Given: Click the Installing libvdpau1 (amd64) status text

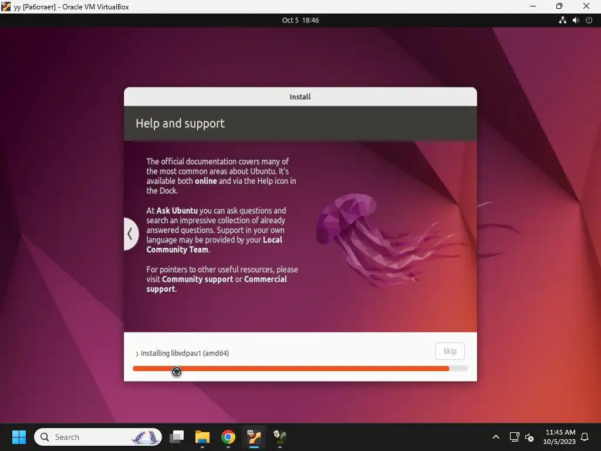Looking at the screenshot, I should tap(185, 353).
